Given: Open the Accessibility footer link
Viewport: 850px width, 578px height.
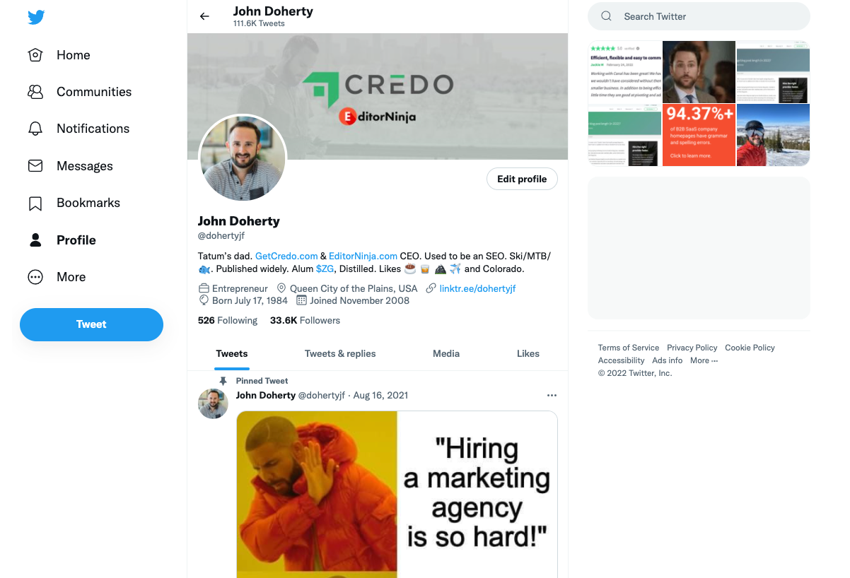Looking at the screenshot, I should (622, 360).
